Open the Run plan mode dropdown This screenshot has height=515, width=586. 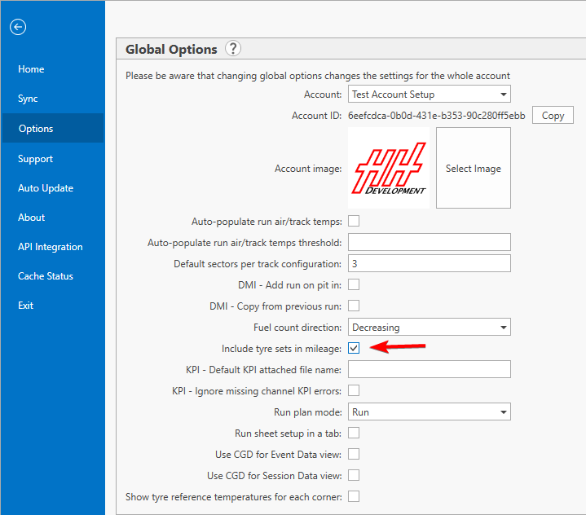[x=429, y=412]
